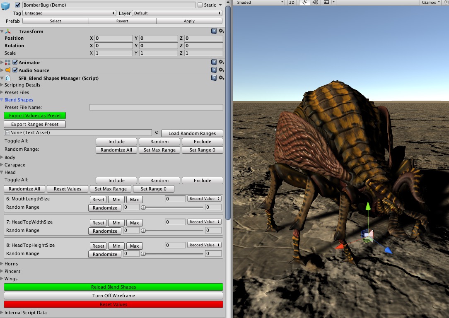Viewport: 449px width, 318px height.
Task: Click the green Export Values as Preset button
Action: pyautogui.click(x=35, y=116)
